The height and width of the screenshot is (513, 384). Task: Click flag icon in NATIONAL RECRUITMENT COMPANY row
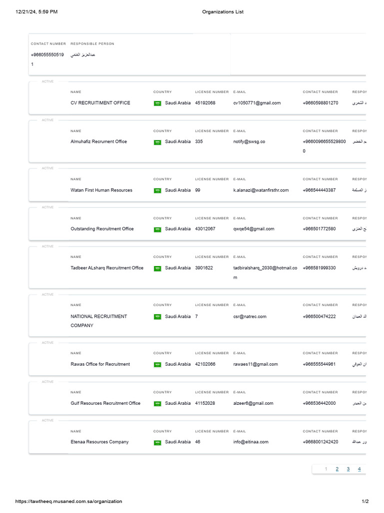pyautogui.click(x=157, y=317)
